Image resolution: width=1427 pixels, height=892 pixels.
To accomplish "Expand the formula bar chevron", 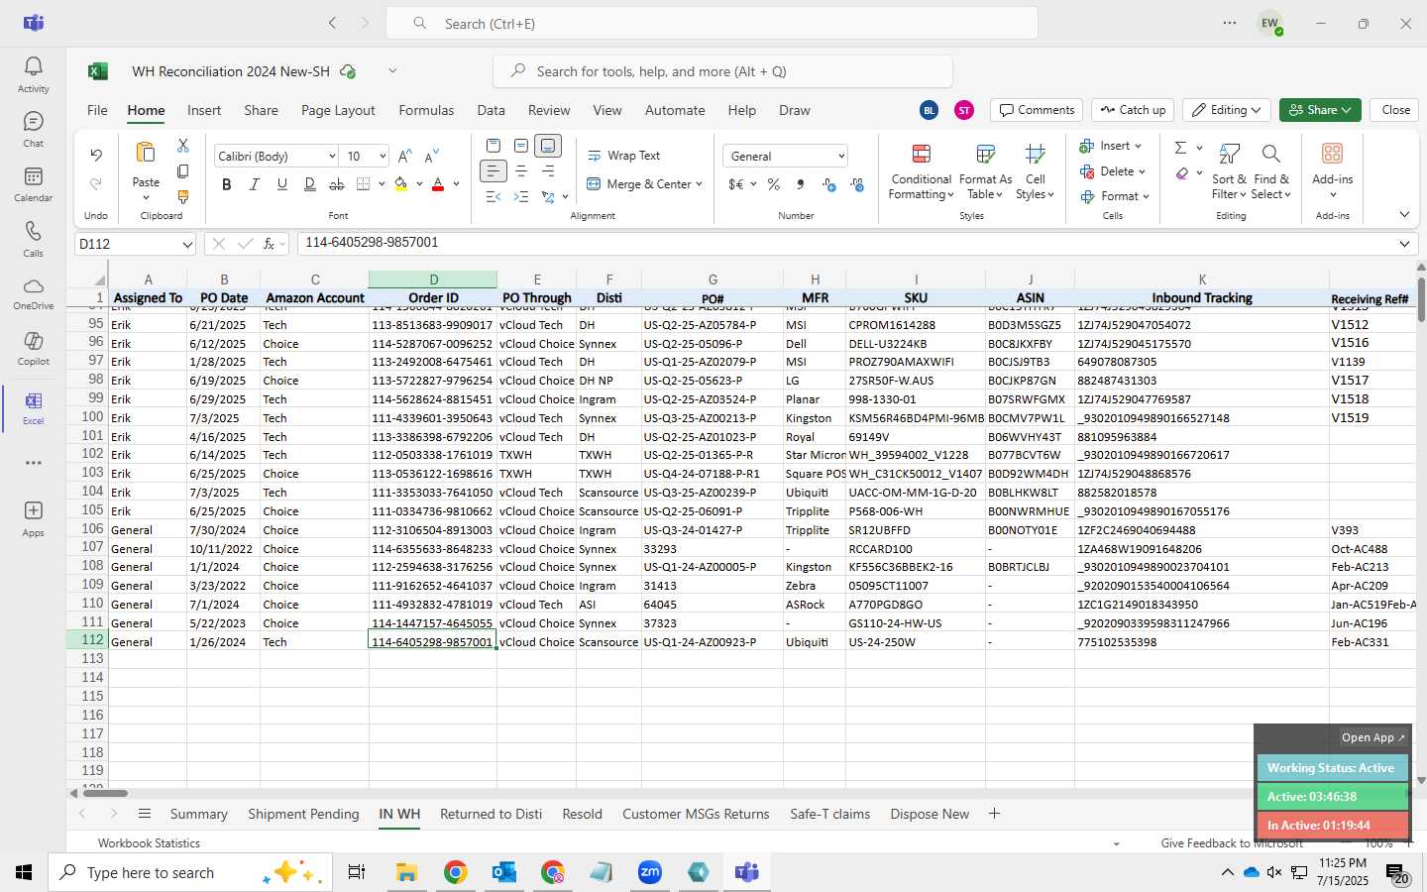I will pyautogui.click(x=1404, y=244).
